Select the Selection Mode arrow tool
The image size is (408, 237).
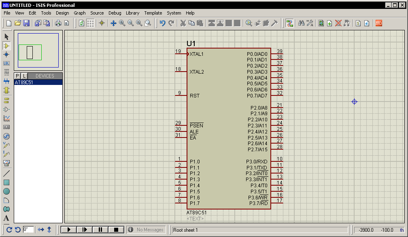pos(6,37)
